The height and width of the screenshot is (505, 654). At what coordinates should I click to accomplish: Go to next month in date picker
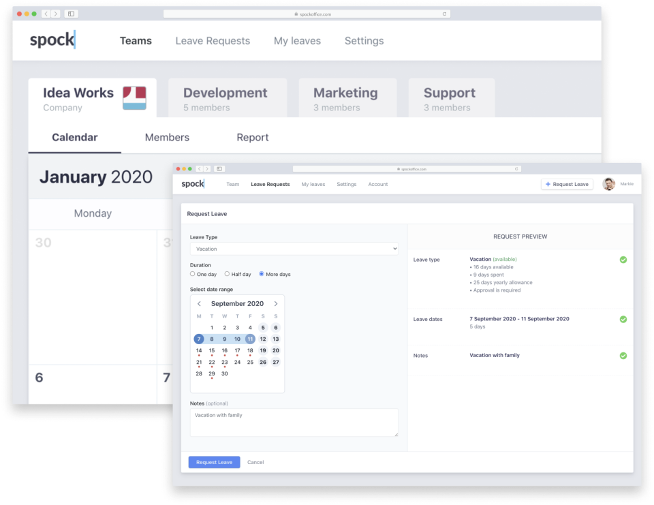pyautogui.click(x=276, y=303)
